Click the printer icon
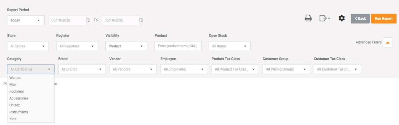Image resolution: width=399 pixels, height=125 pixels. (308, 18)
